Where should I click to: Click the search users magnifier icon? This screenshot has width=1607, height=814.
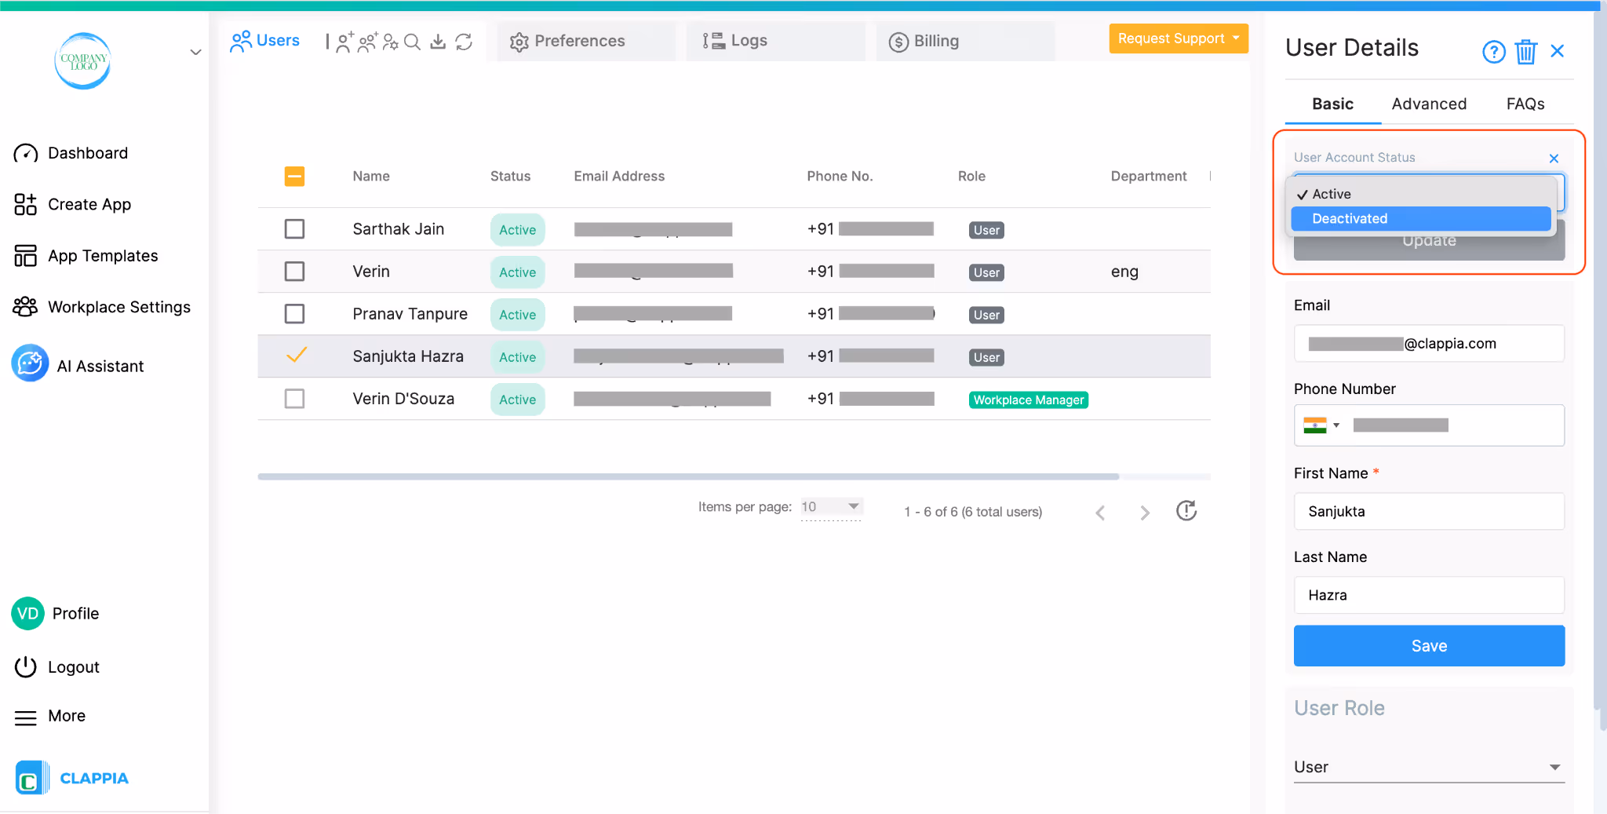412,42
